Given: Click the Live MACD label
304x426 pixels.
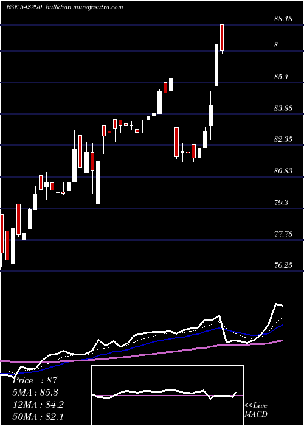Looking at the screenshot, I should click(x=256, y=410).
